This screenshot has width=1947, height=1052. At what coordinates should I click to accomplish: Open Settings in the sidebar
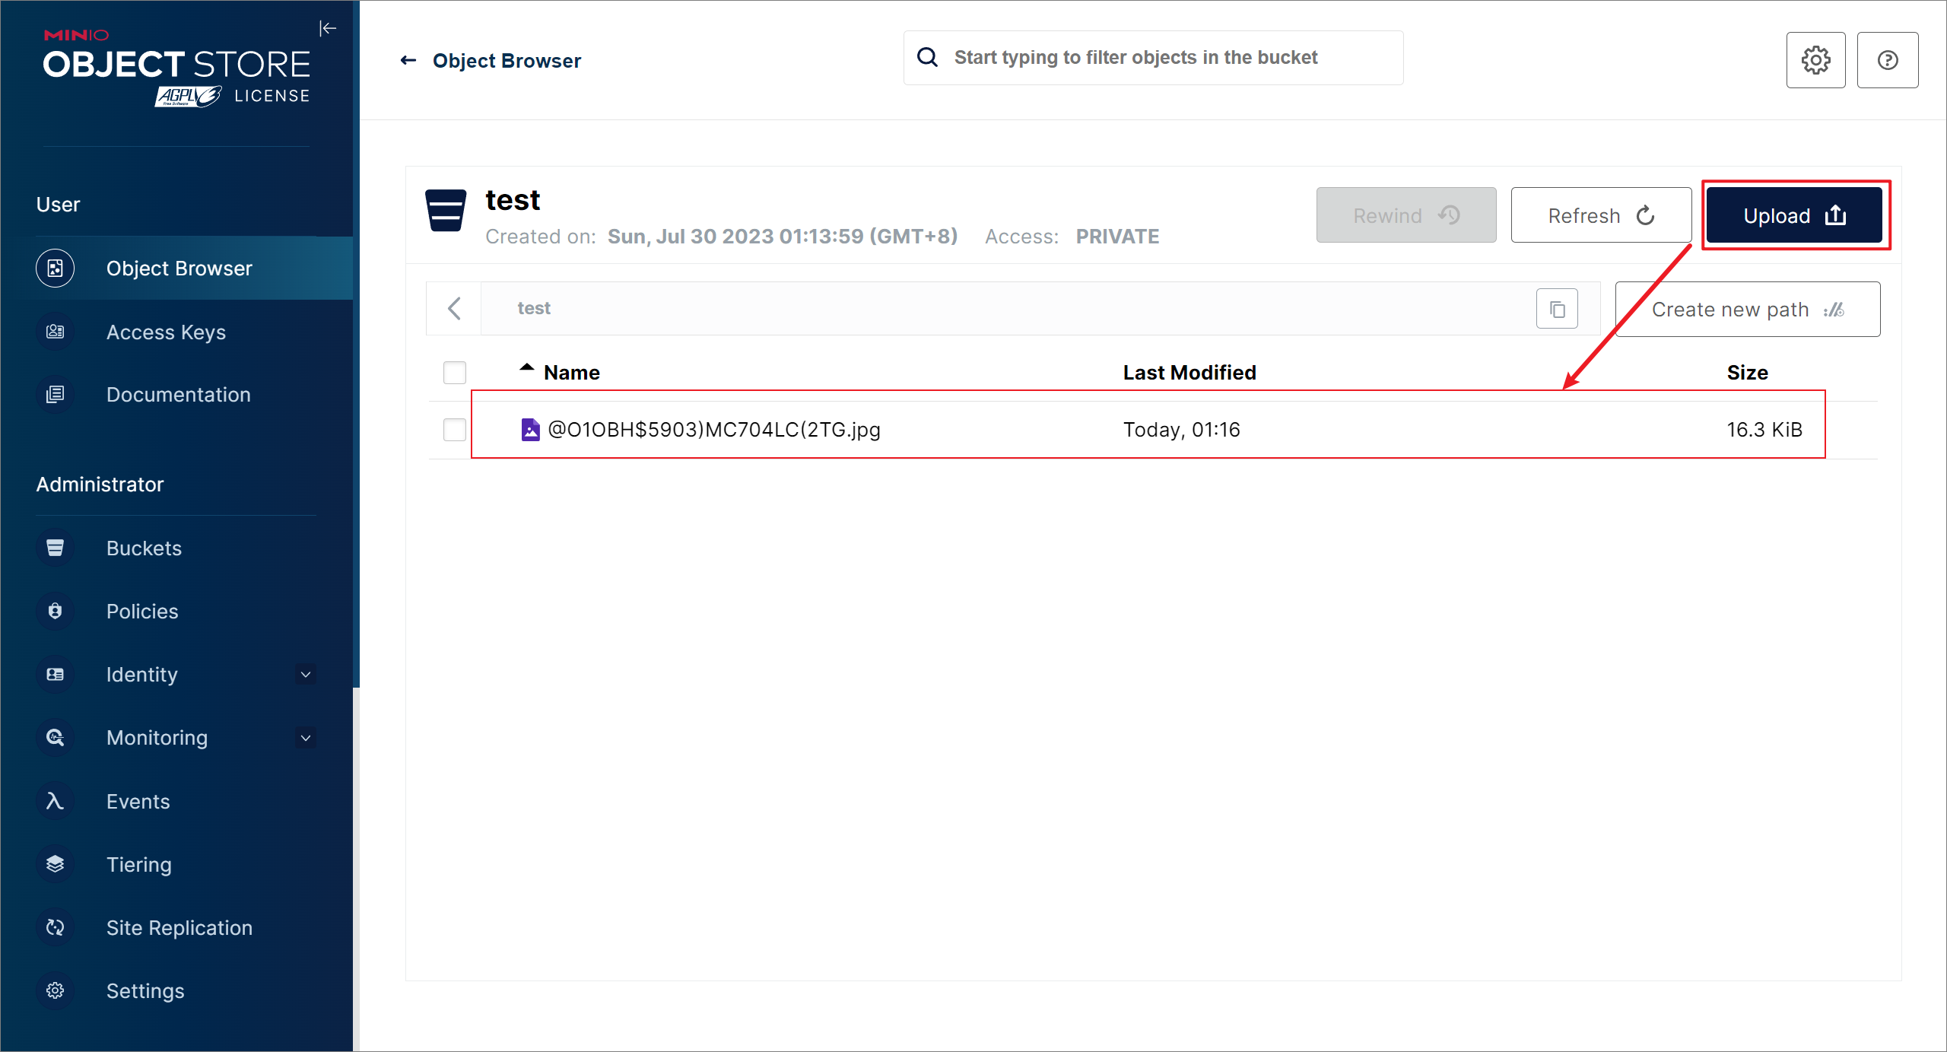tap(145, 990)
